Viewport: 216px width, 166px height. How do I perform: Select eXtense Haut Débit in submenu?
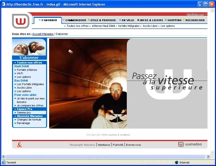click(x=103, y=26)
